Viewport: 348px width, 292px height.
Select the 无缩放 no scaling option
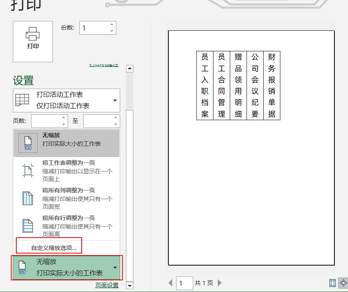[x=66, y=143]
